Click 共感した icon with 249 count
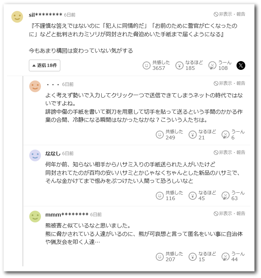The width and height of the screenshot is (261, 278). [x=160, y=135]
